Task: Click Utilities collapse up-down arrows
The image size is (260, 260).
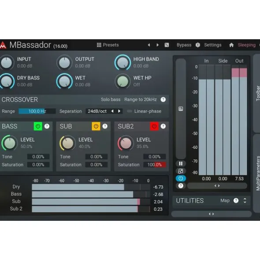Action: [245, 201]
